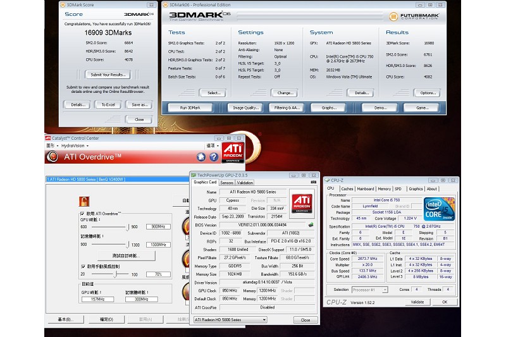506x337 pixels.
Task: Click Details button in 3DMark Score window
Action: 78,104
